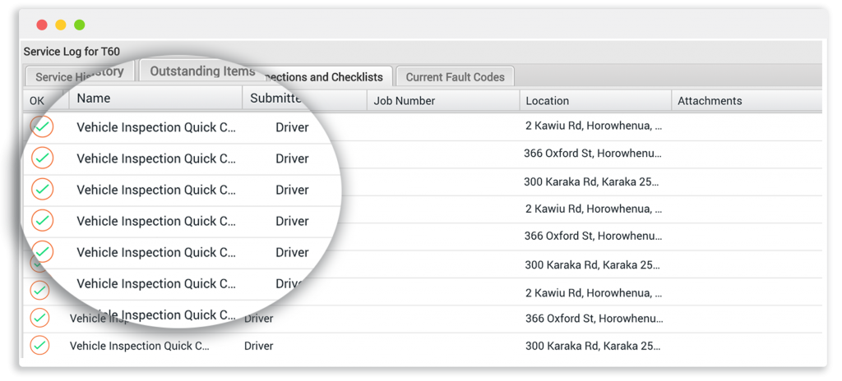
Task: Sort by the Job Number column header
Action: (x=443, y=101)
